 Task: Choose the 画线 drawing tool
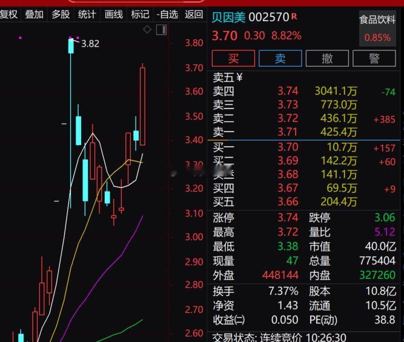tap(114, 14)
